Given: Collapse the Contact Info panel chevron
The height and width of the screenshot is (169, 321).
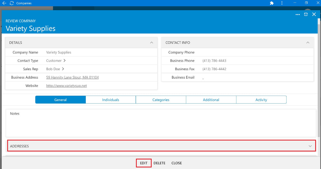Looking at the screenshot, I should 308,43.
